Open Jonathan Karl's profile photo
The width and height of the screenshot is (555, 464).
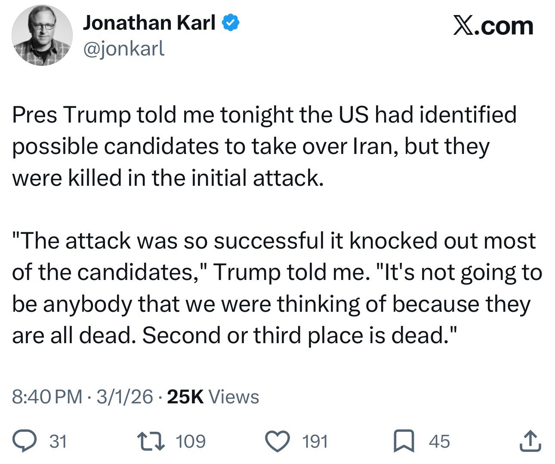click(42, 35)
